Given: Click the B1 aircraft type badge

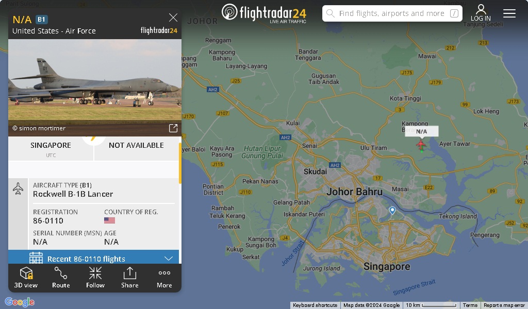Looking at the screenshot, I should pyautogui.click(x=41, y=20).
